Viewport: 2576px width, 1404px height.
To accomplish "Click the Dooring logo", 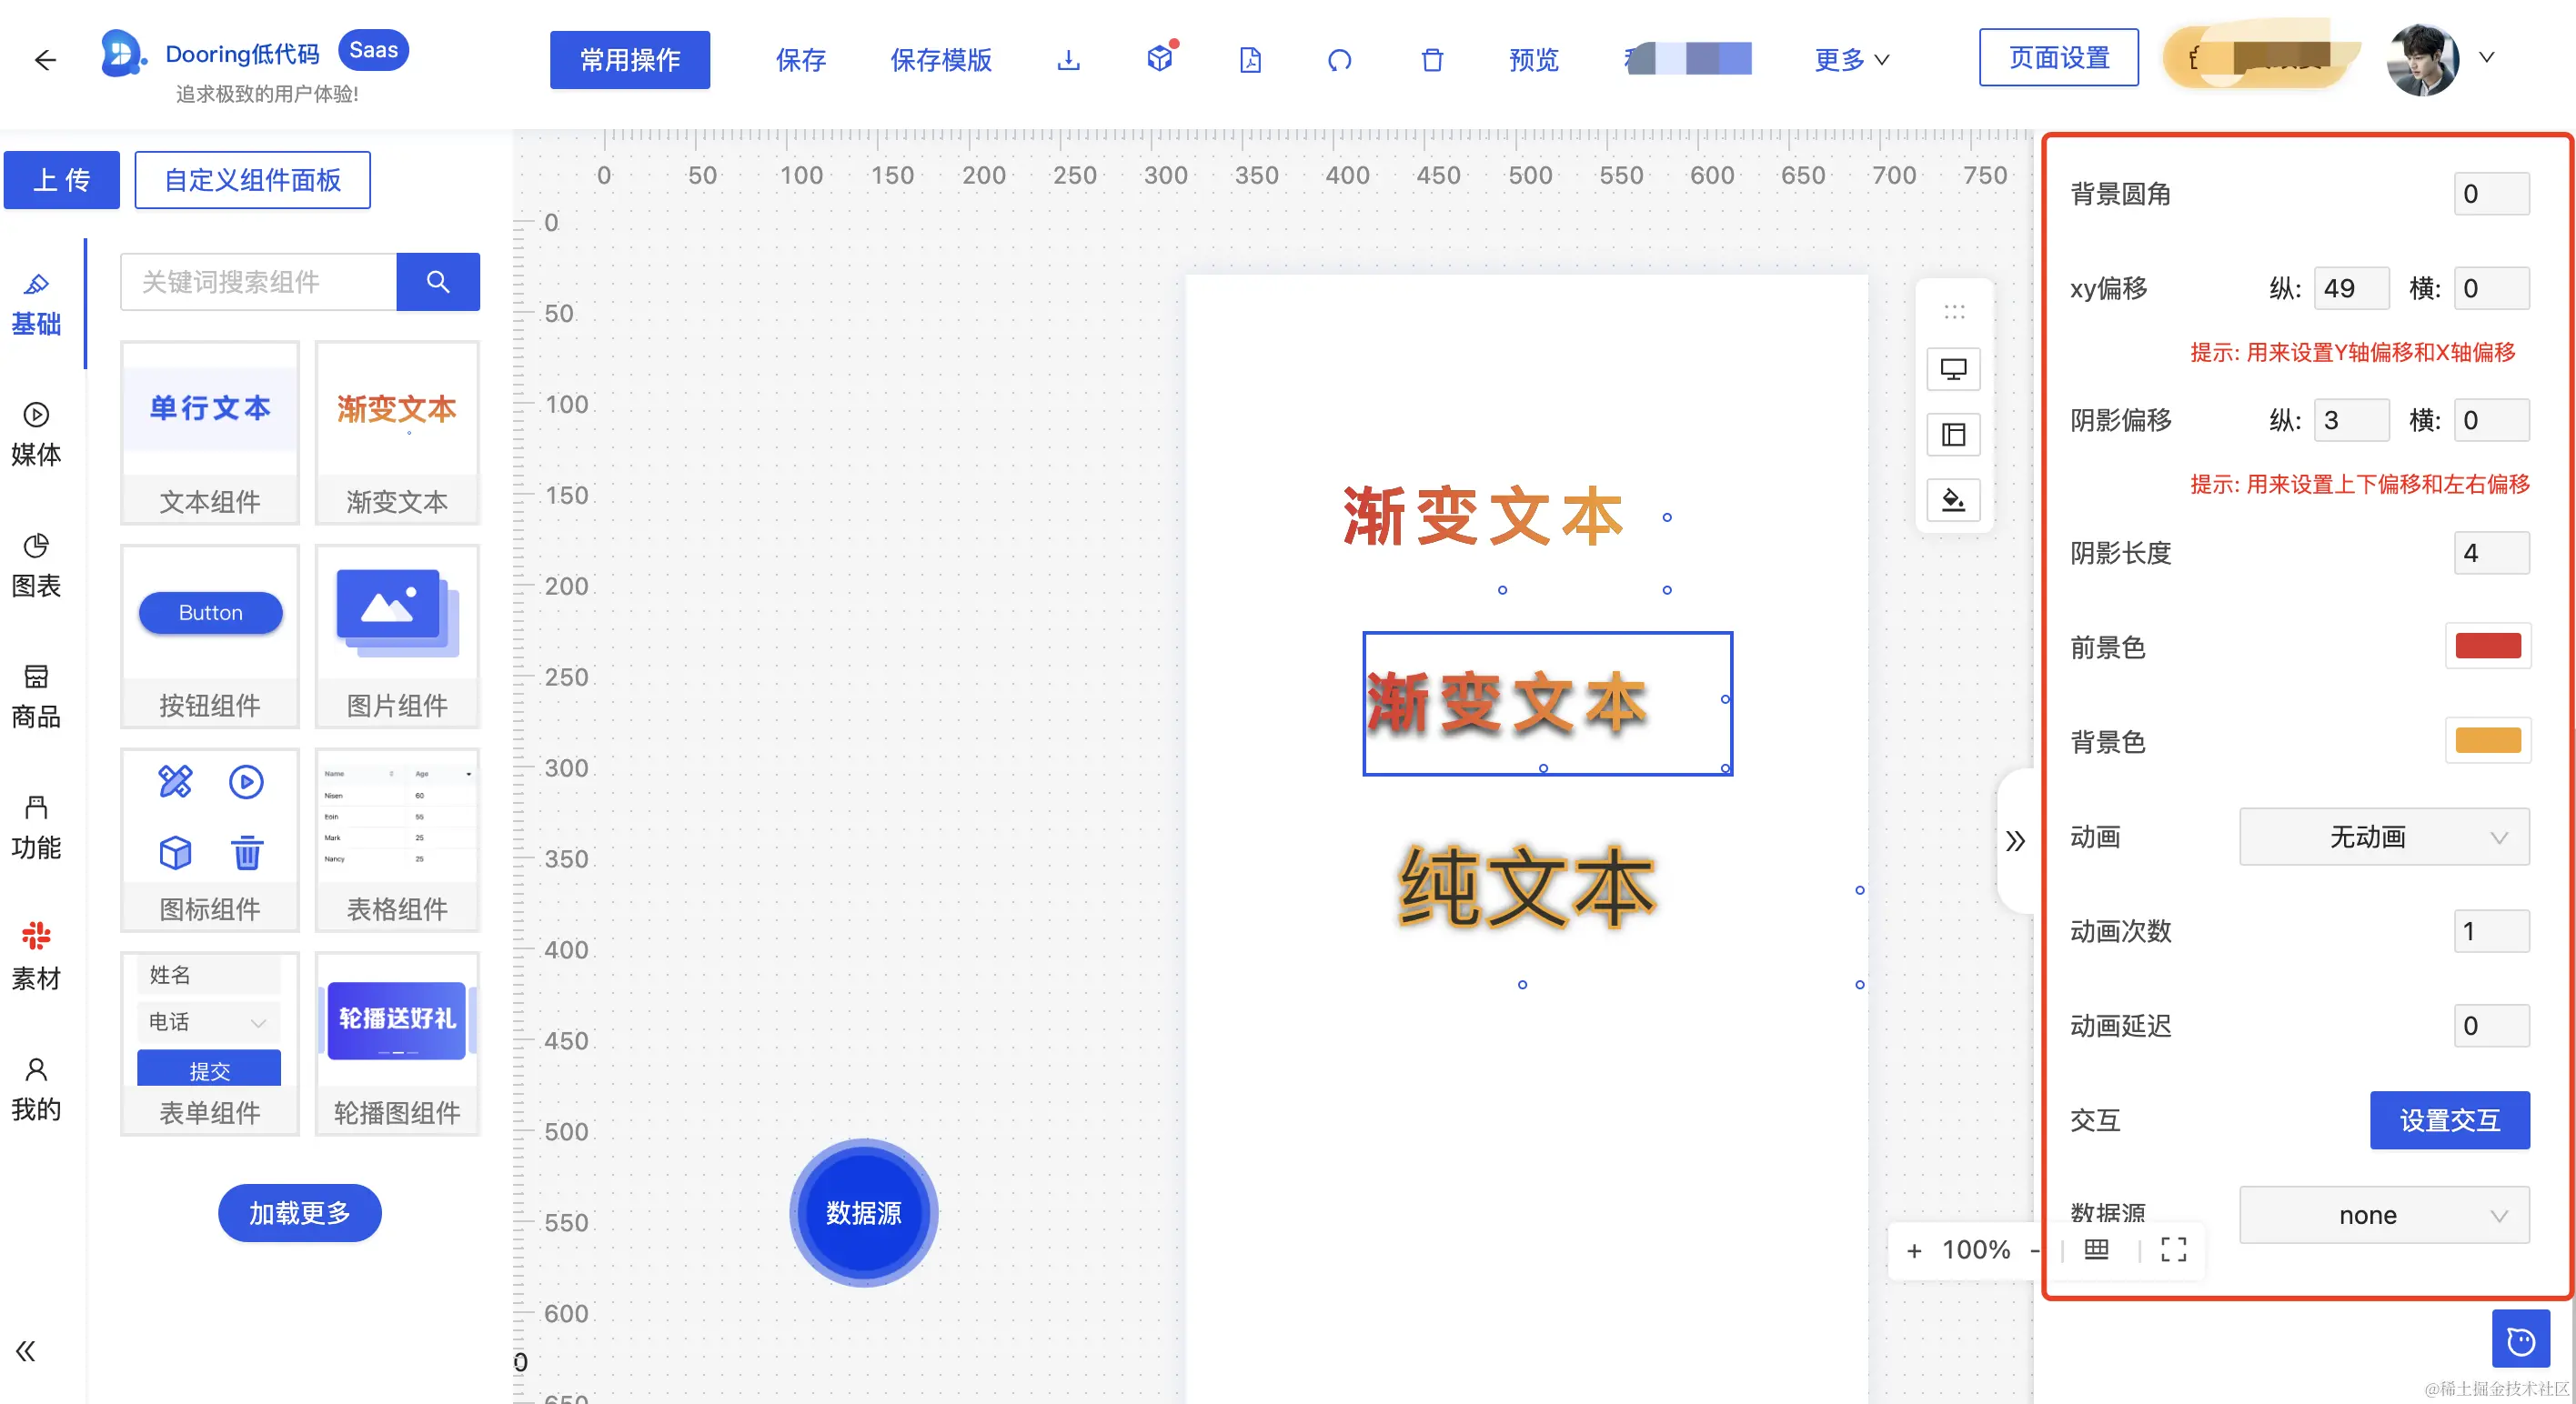I will 124,53.
